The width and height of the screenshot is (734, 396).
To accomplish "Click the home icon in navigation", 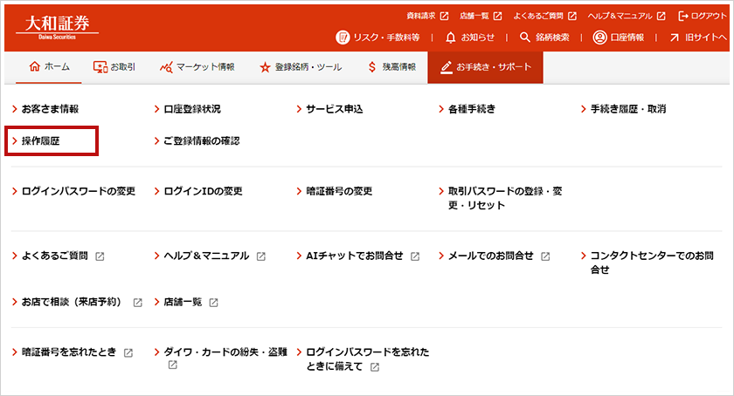I will click(35, 66).
